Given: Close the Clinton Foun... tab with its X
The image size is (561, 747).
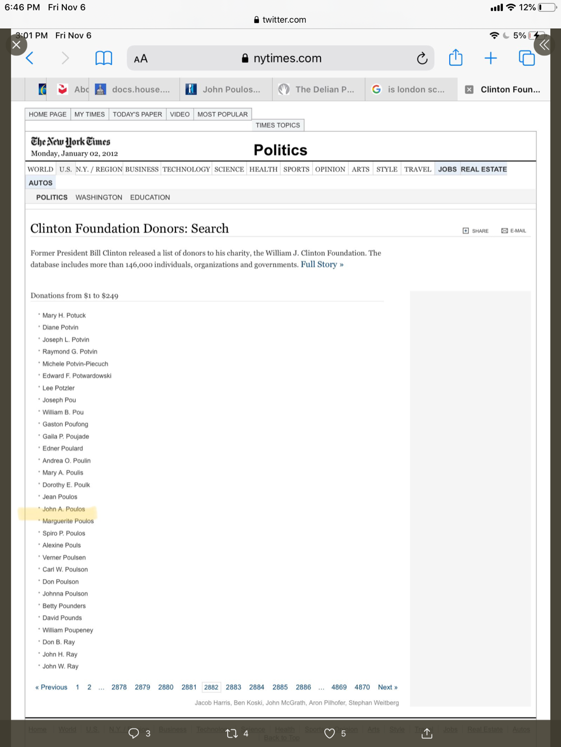Looking at the screenshot, I should (469, 89).
